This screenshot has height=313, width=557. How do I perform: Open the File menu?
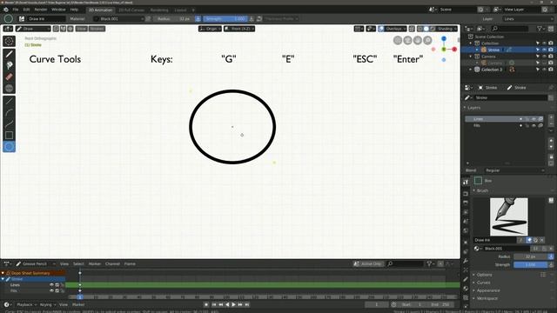16,10
